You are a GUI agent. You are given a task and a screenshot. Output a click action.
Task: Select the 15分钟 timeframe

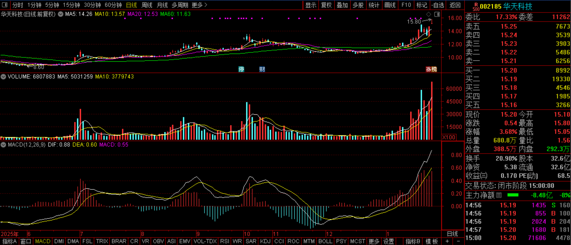click(71, 5)
